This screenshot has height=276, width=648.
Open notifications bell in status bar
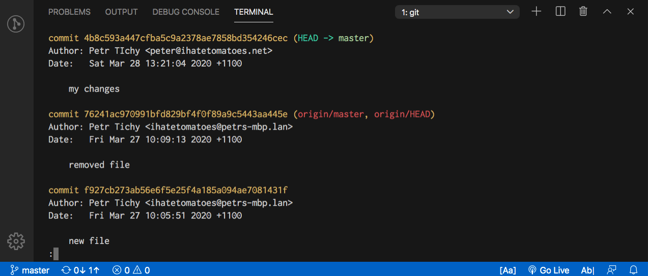point(634,270)
